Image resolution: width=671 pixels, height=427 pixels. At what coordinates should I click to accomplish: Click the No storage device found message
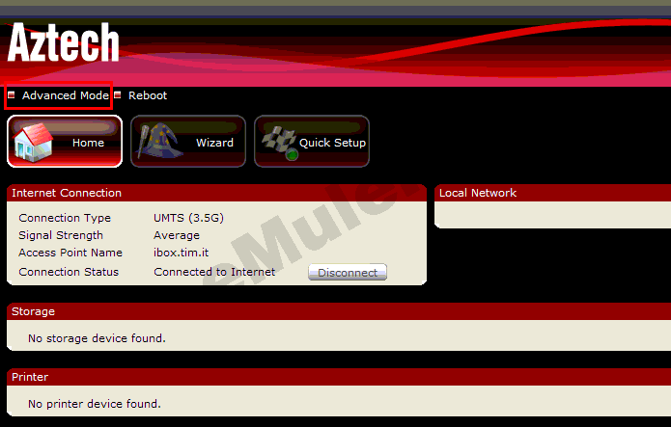coord(97,338)
